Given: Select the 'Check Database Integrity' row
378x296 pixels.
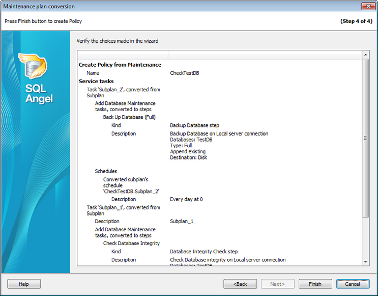Looking at the screenshot, I should [131, 244].
